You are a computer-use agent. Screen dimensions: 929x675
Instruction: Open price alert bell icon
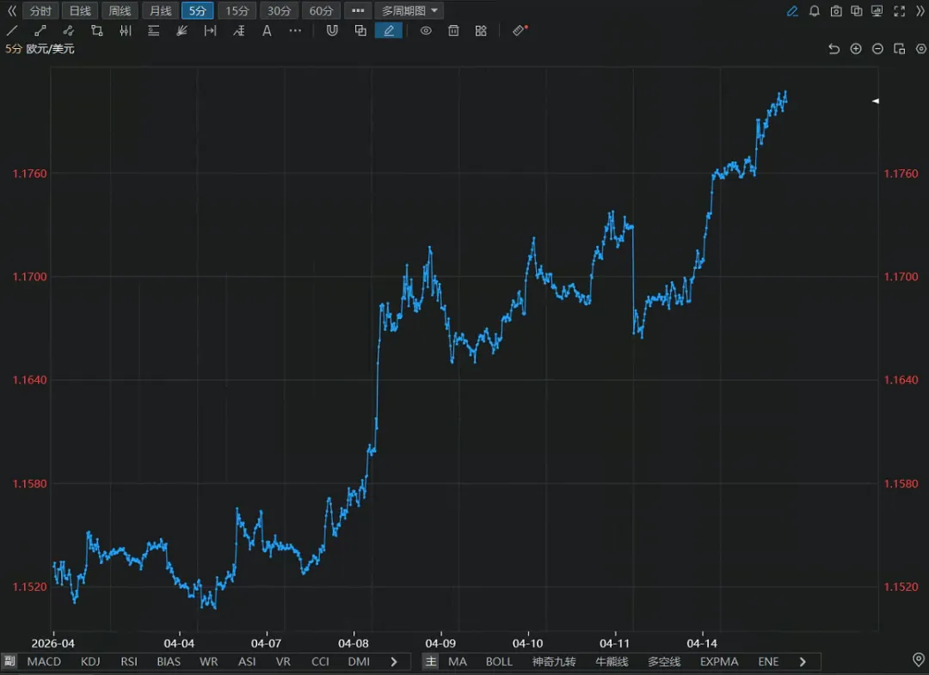[815, 10]
